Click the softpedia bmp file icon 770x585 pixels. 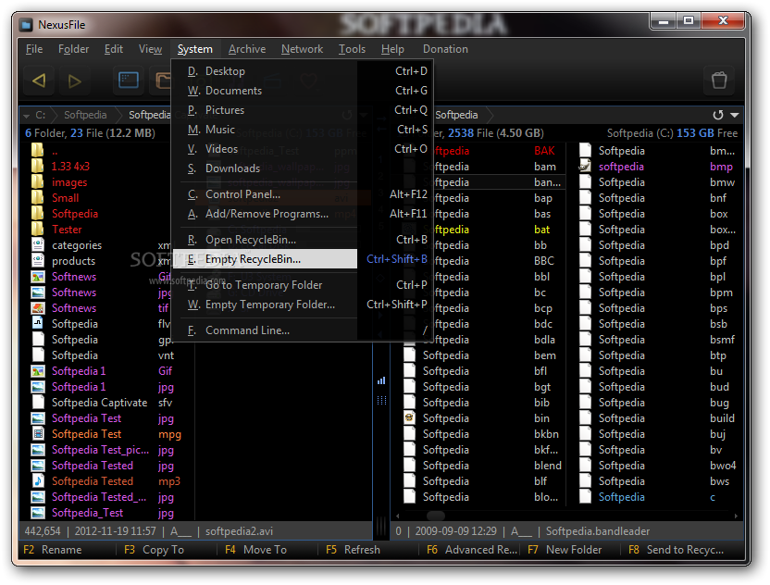[585, 167]
